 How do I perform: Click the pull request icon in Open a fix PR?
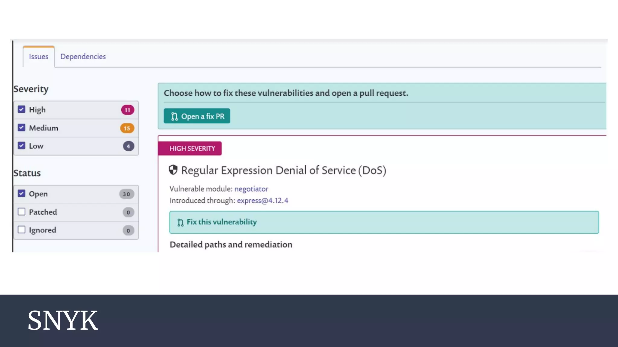tap(174, 117)
